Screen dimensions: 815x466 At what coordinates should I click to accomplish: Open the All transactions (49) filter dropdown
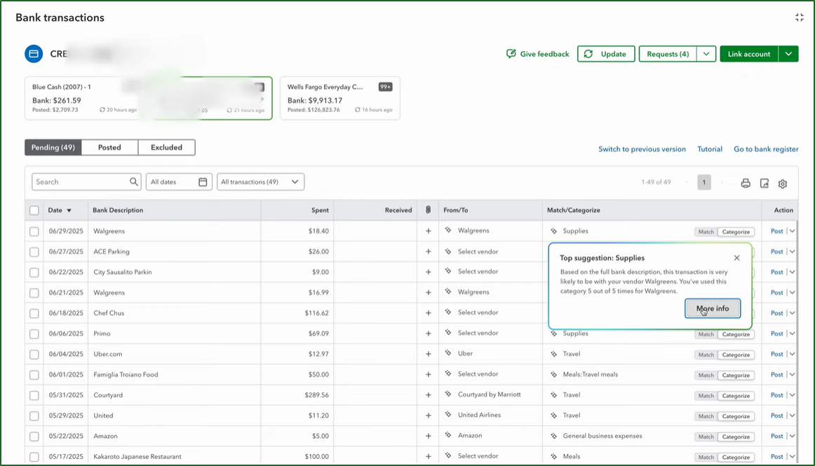pyautogui.click(x=260, y=181)
